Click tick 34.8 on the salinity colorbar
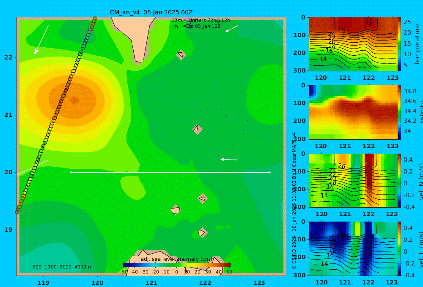423x287 pixels. click(x=410, y=91)
